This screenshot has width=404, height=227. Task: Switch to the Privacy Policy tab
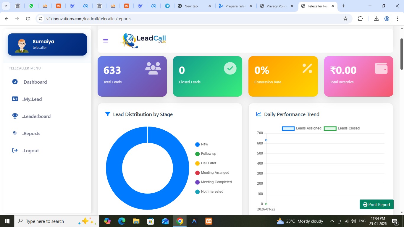[x=276, y=6]
